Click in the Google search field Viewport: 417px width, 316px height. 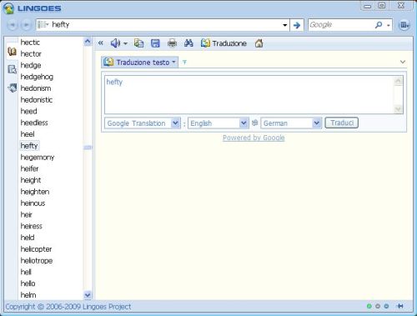click(341, 25)
